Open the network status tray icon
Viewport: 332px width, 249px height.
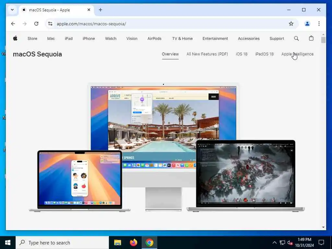coord(282,243)
